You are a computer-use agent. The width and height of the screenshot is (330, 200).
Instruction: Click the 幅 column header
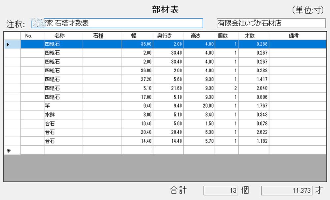click(x=137, y=36)
